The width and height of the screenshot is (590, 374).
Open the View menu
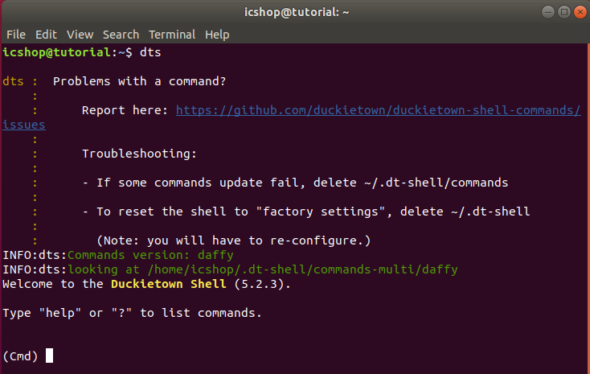pos(80,35)
